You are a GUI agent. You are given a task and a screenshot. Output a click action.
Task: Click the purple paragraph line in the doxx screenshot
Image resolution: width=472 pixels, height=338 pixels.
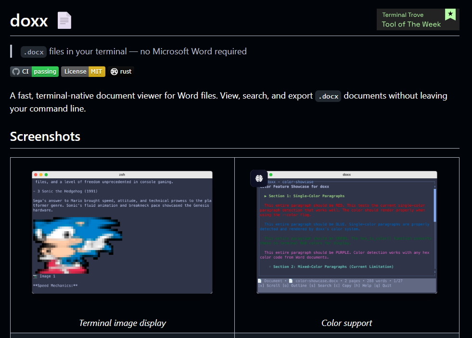coord(344,255)
